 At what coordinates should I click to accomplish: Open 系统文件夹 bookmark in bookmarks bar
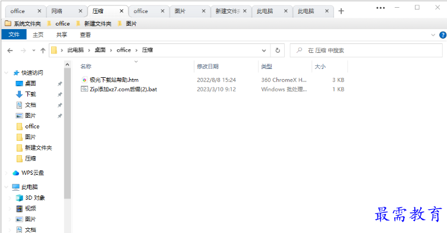23,24
